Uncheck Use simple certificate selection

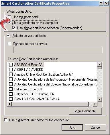point(14,28)
